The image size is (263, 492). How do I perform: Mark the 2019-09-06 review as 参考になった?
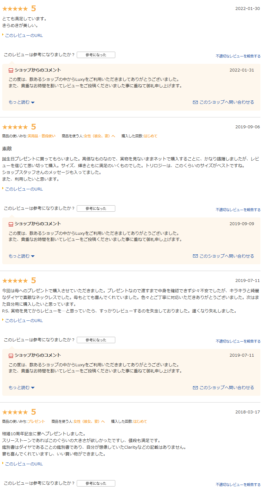pyautogui.click(x=96, y=208)
